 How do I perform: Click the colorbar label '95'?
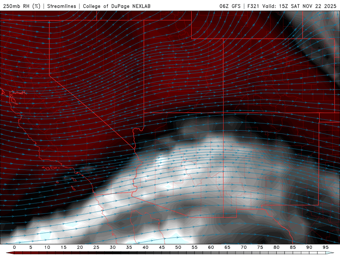(326, 247)
